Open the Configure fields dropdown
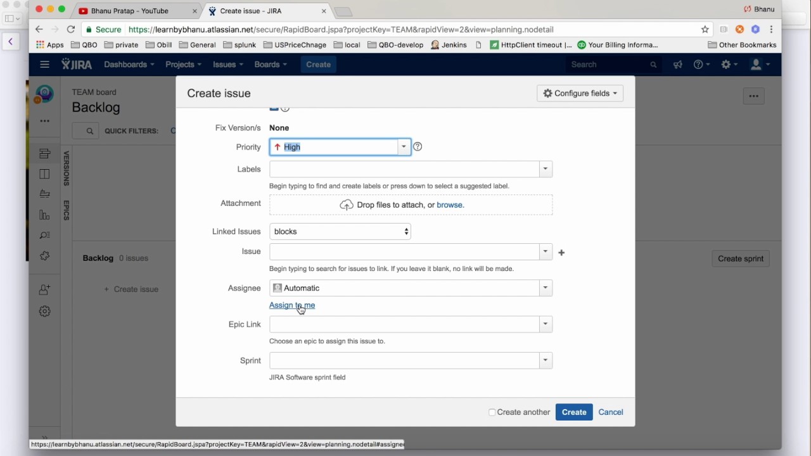The image size is (811, 456). pyautogui.click(x=580, y=93)
